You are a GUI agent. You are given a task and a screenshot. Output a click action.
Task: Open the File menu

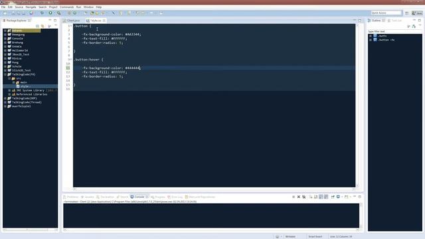(3, 7)
